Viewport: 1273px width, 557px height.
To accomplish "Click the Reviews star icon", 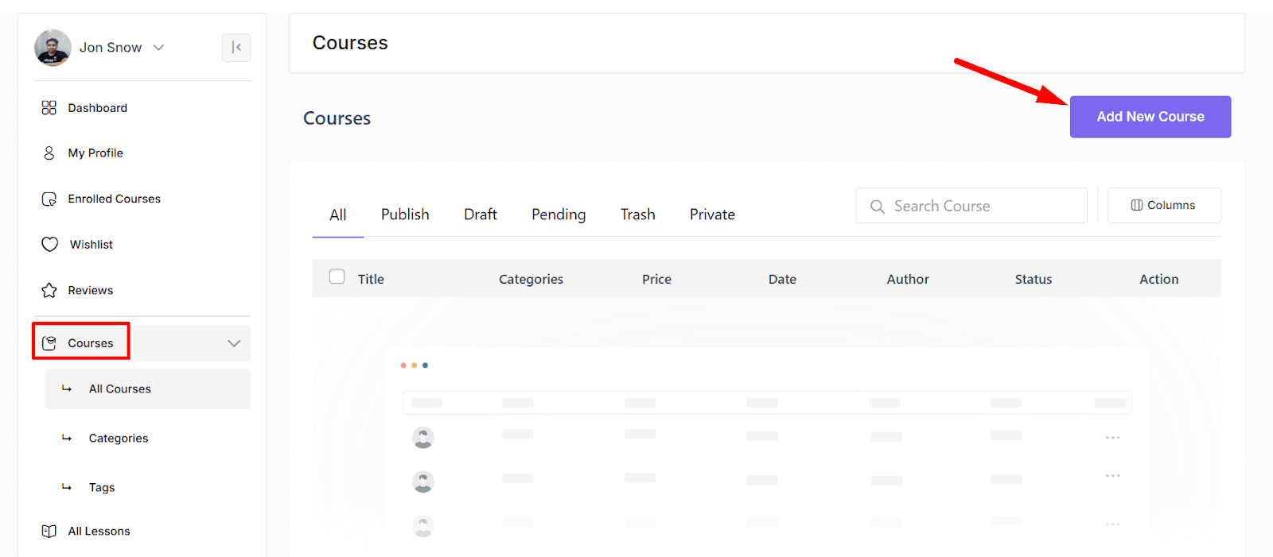I will [x=49, y=291].
